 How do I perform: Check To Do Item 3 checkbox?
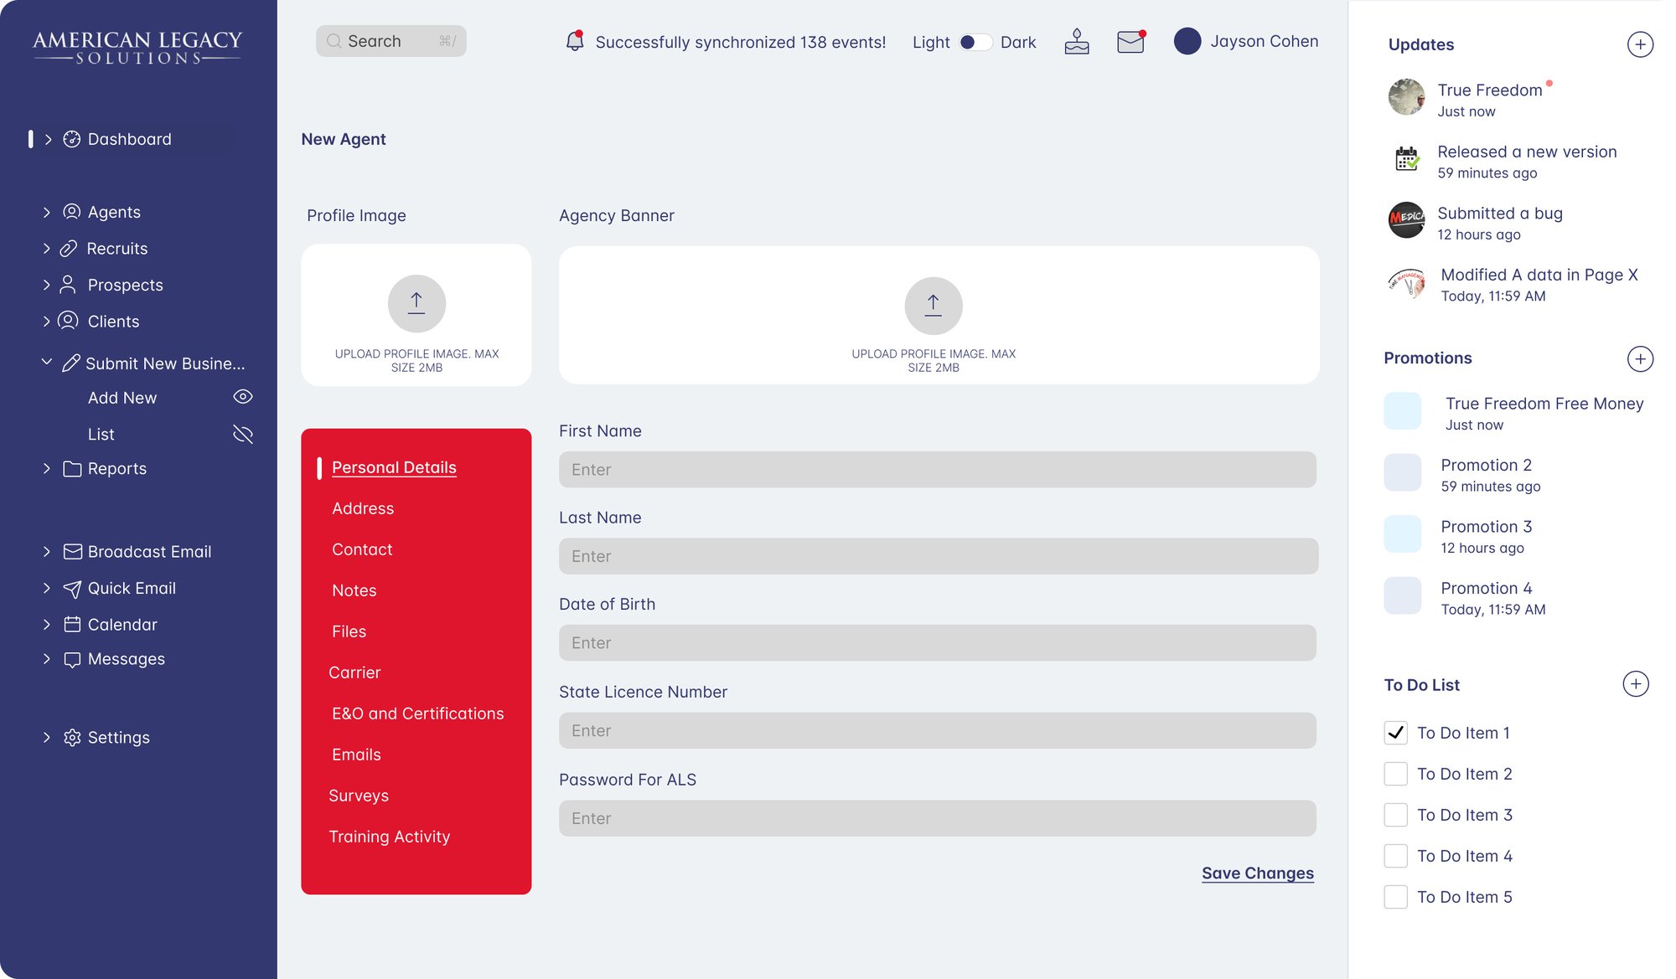(1395, 815)
